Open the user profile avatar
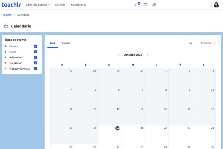This screenshot has height=149, width=223. (x=216, y=5)
